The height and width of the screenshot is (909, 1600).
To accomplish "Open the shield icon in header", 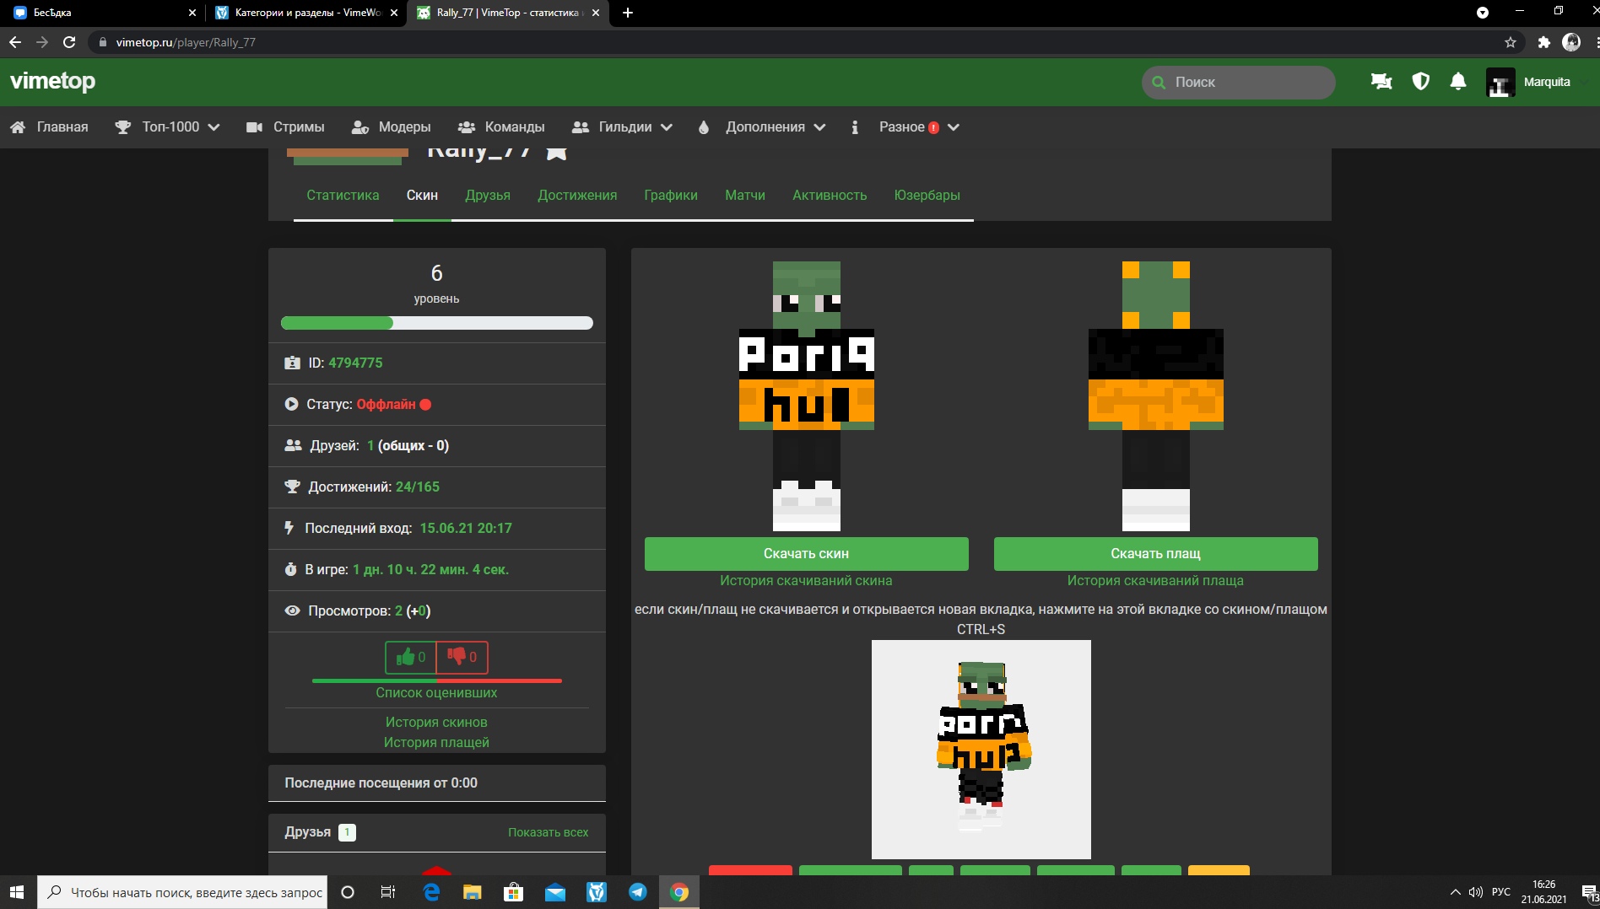I will 1420,82.
